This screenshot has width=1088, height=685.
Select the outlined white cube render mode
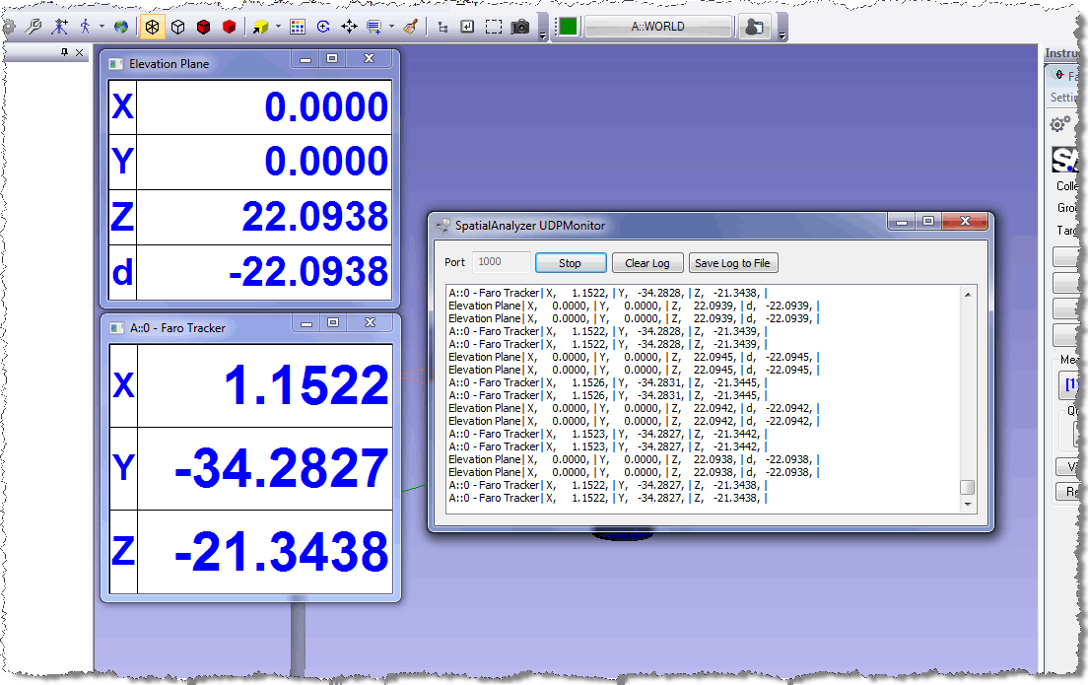coord(177,27)
